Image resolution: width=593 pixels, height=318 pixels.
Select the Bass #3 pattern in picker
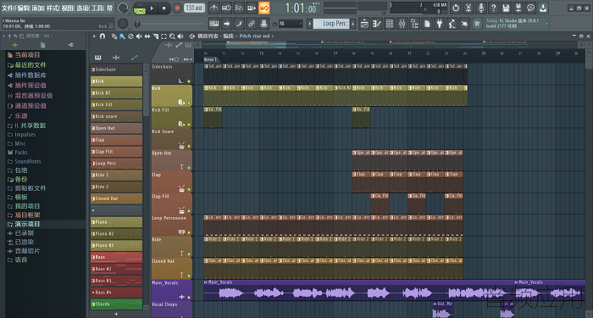[x=117, y=281]
